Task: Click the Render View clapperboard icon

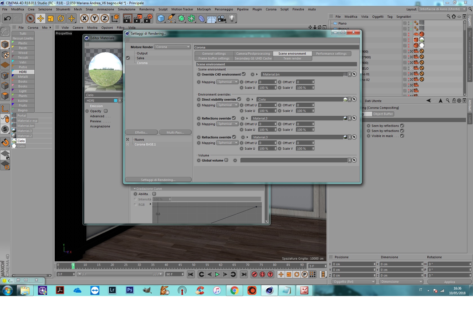Action: click(x=128, y=19)
